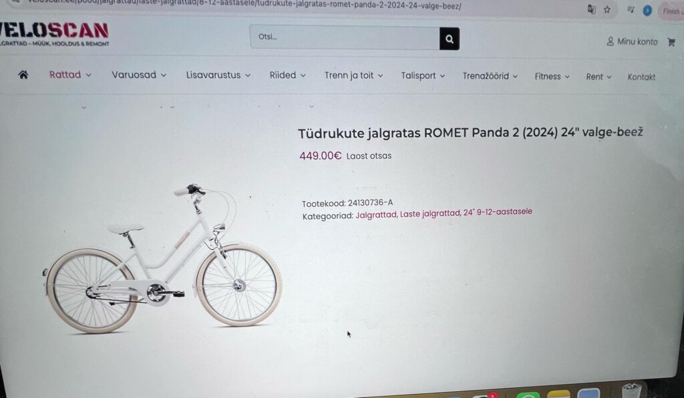684x398 pixels.
Task: Expand the Rattad dropdown menu
Action: [x=70, y=75]
